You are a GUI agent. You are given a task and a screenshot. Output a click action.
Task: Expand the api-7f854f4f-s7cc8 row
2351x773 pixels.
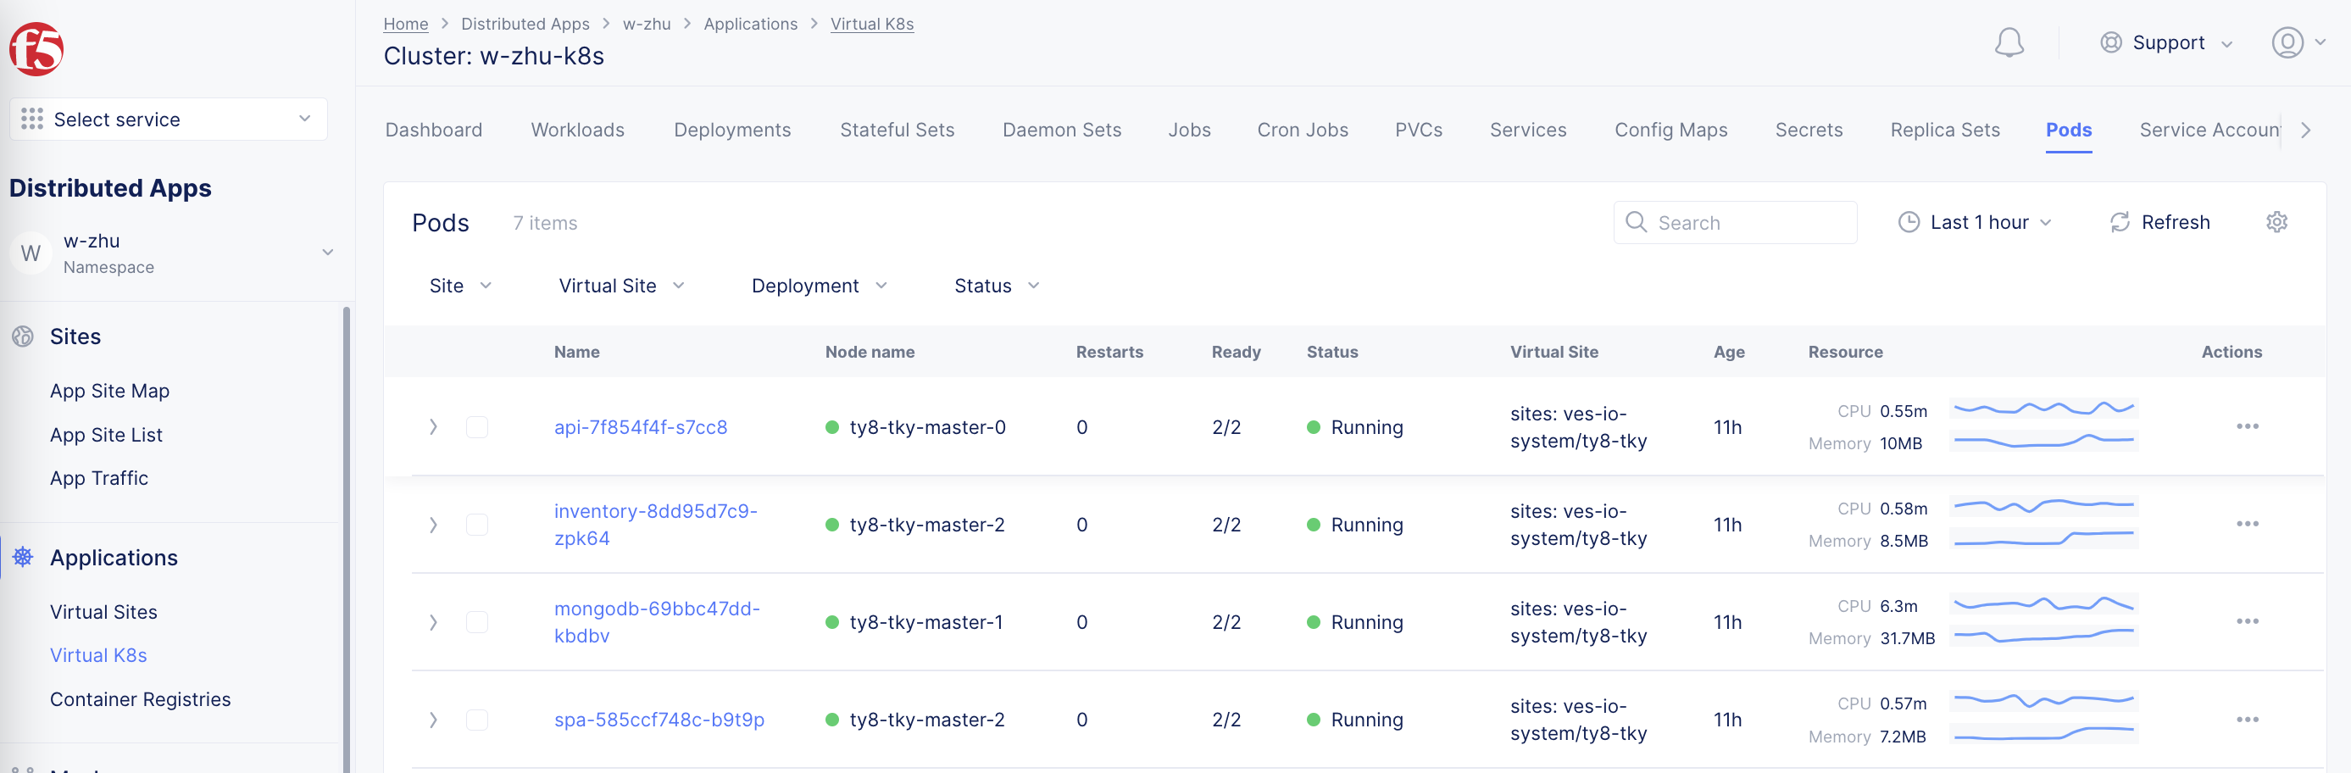[434, 426]
